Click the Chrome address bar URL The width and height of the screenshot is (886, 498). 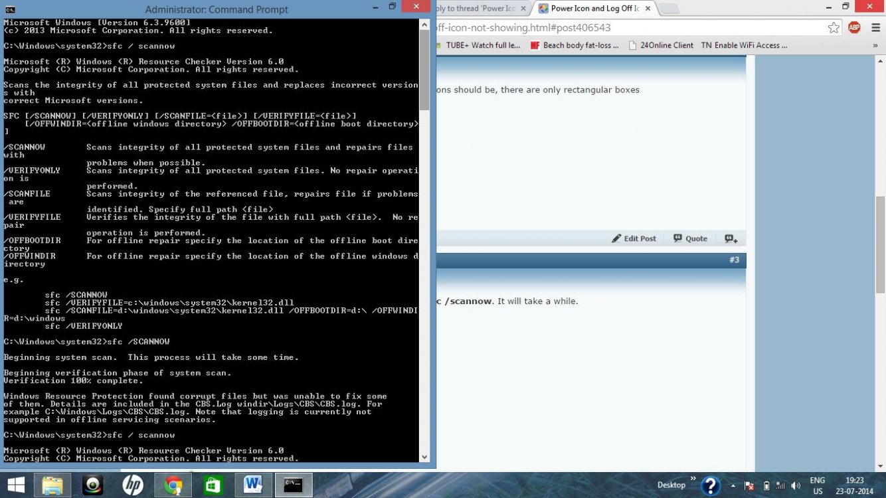tap(523, 28)
